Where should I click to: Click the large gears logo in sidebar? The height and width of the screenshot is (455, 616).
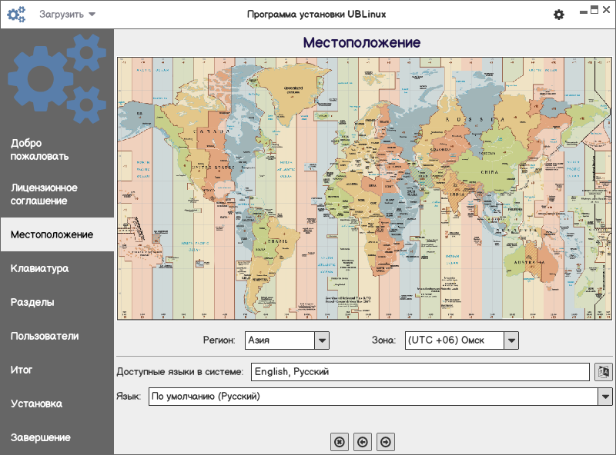[x=57, y=78]
